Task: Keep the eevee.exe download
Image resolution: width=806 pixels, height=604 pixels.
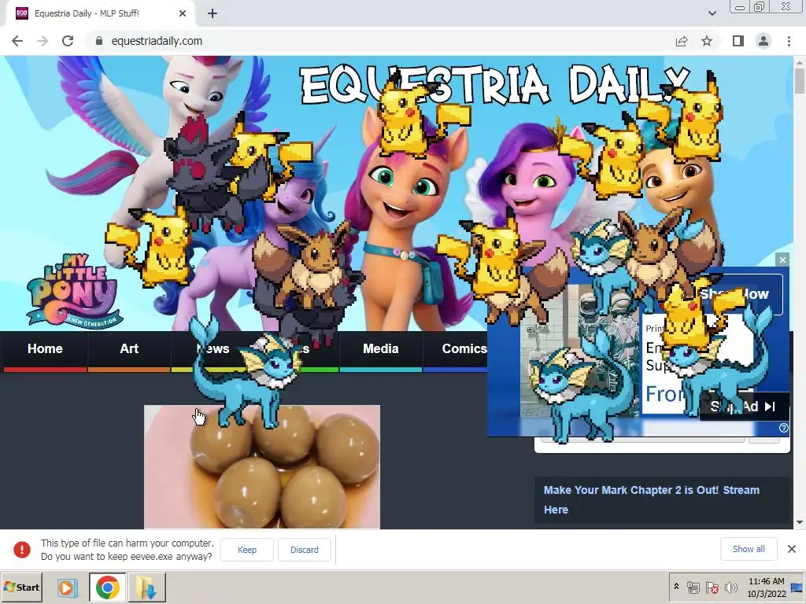Action: [x=246, y=550]
